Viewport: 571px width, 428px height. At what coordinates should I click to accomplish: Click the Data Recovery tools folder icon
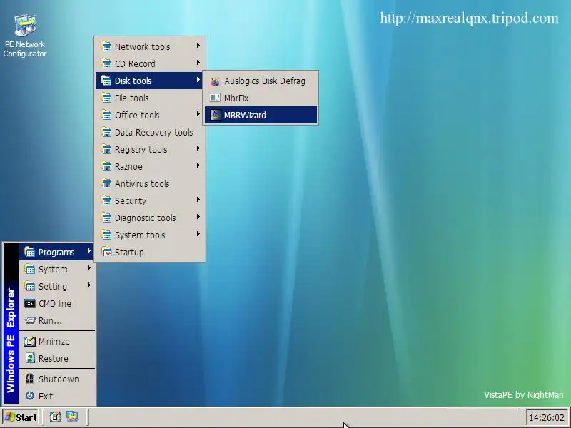[106, 132]
